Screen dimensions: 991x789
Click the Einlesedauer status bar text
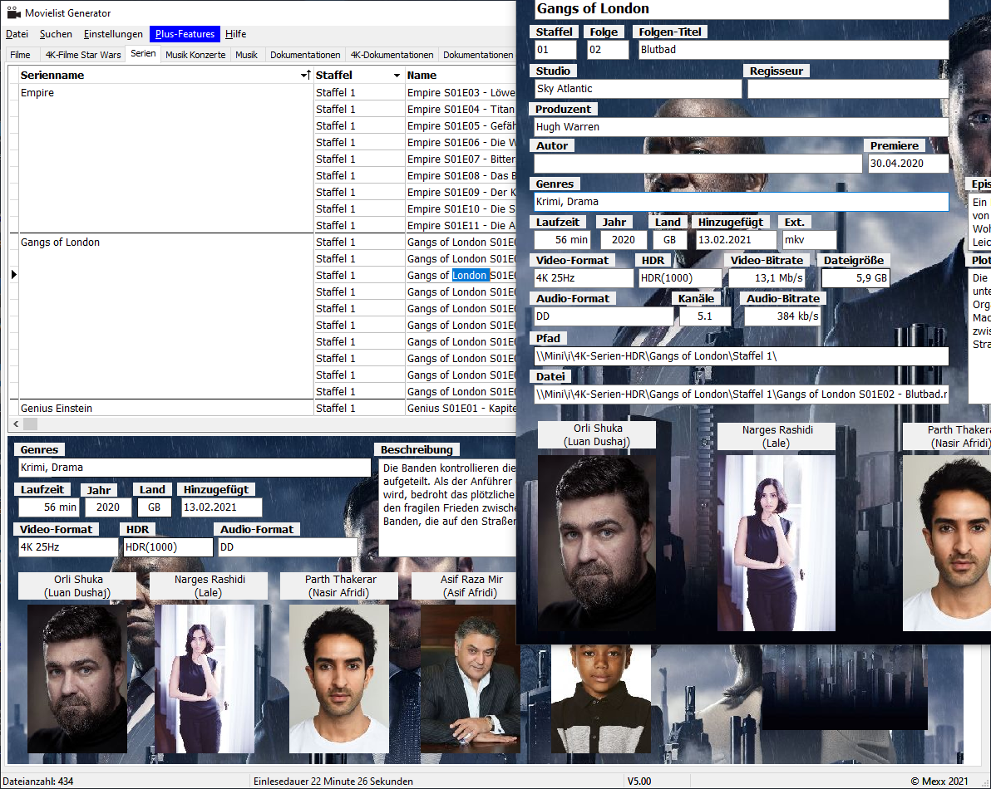333,782
